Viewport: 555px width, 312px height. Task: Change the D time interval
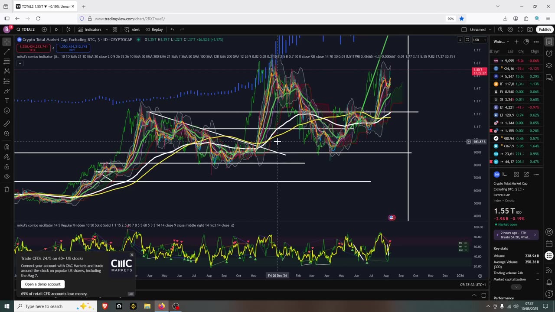point(56,29)
